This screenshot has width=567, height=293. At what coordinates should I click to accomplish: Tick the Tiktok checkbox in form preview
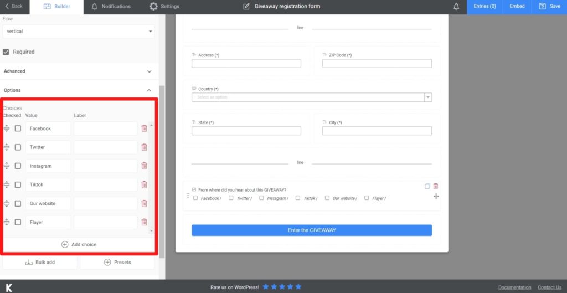click(297, 198)
